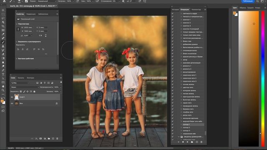267x150 pixels.
Task: Play the selected action
Action: coord(187,142)
